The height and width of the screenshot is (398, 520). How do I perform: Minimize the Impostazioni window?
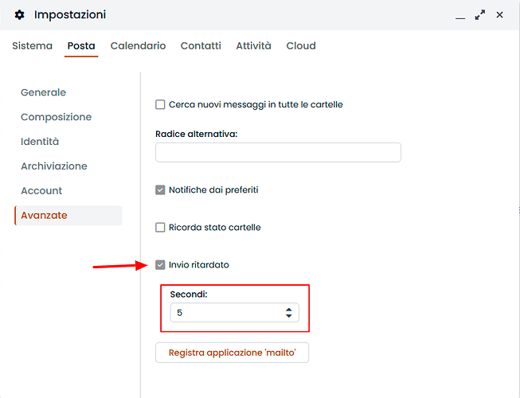[x=460, y=15]
